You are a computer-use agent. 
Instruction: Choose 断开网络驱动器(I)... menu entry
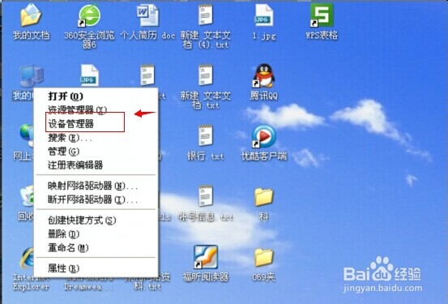(x=96, y=199)
